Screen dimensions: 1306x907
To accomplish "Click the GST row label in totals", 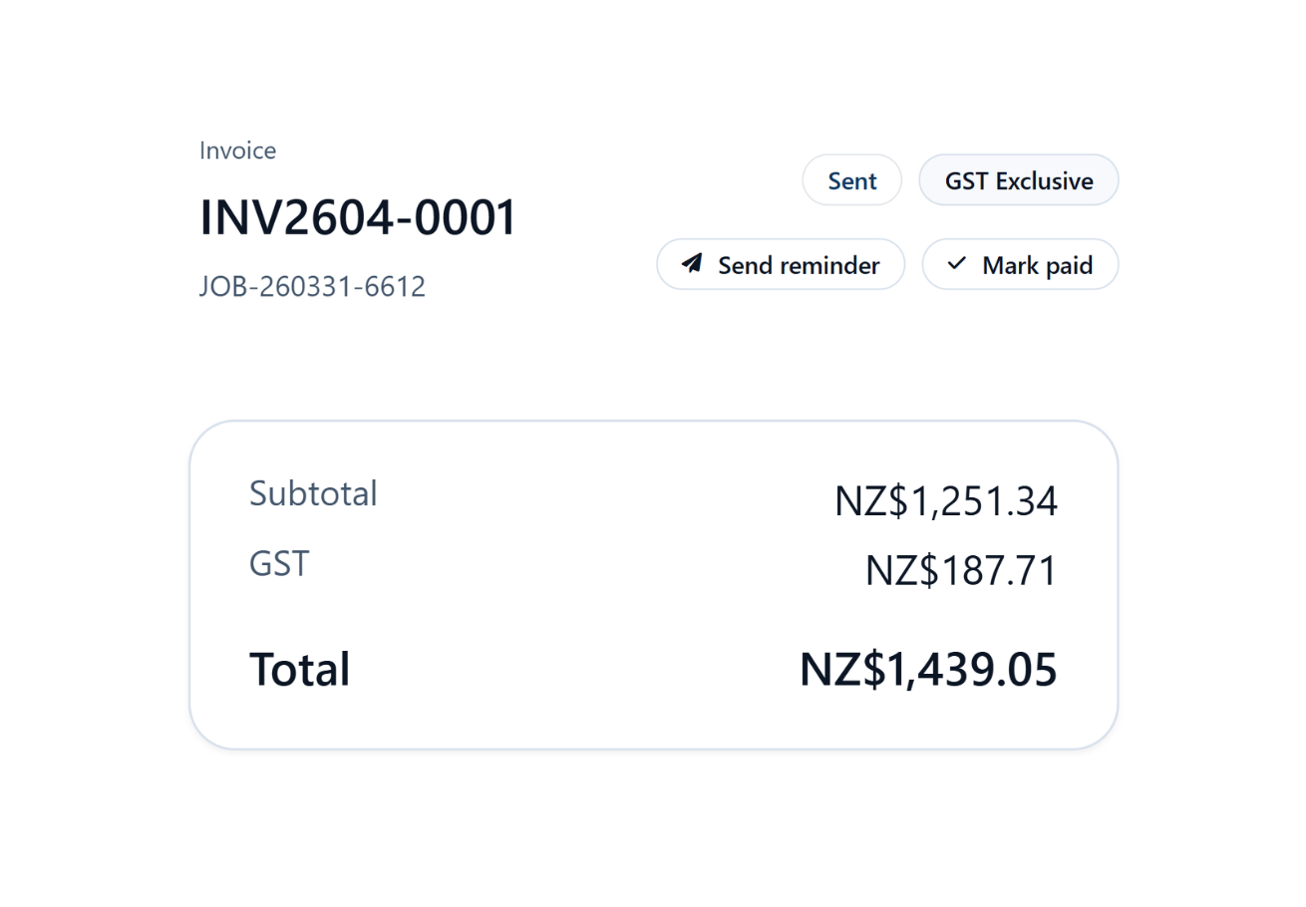I will click(x=279, y=564).
